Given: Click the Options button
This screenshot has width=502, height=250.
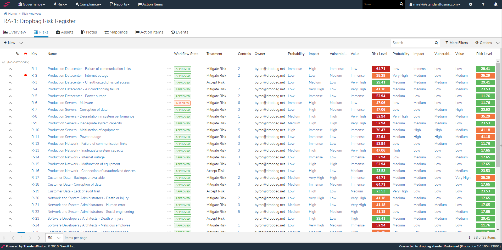Looking at the screenshot, I should (484, 43).
